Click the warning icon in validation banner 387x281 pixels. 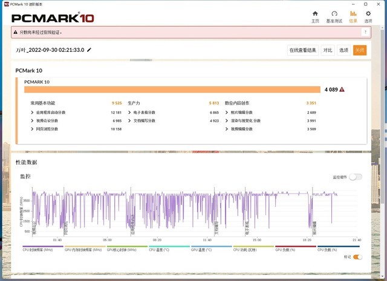(x=16, y=32)
